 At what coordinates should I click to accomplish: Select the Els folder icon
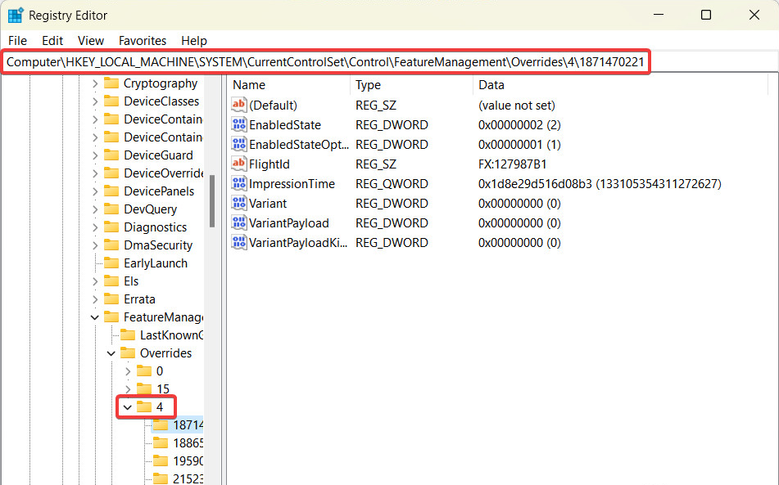[111, 281]
